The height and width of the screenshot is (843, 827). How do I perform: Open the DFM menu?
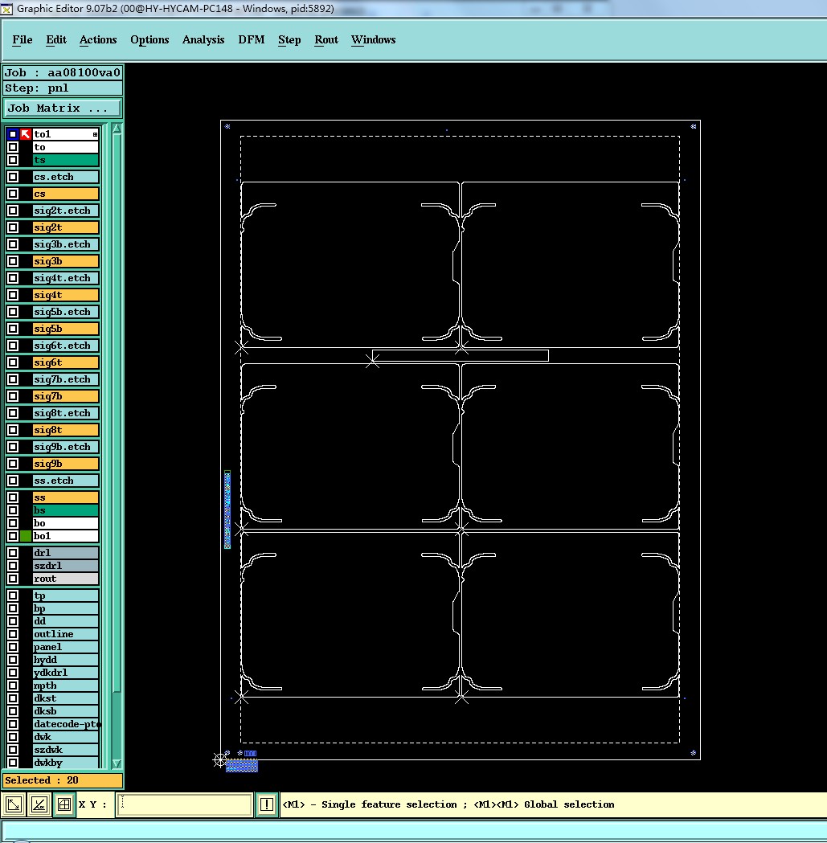coord(251,40)
